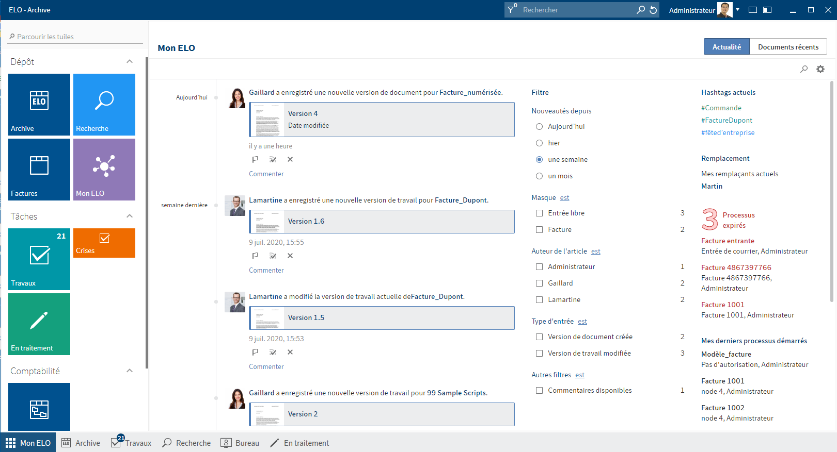Hide the Version 1.5 post with X

tap(290, 352)
